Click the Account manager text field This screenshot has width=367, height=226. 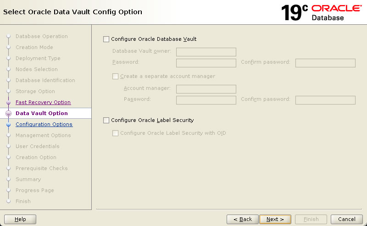(x=206, y=89)
